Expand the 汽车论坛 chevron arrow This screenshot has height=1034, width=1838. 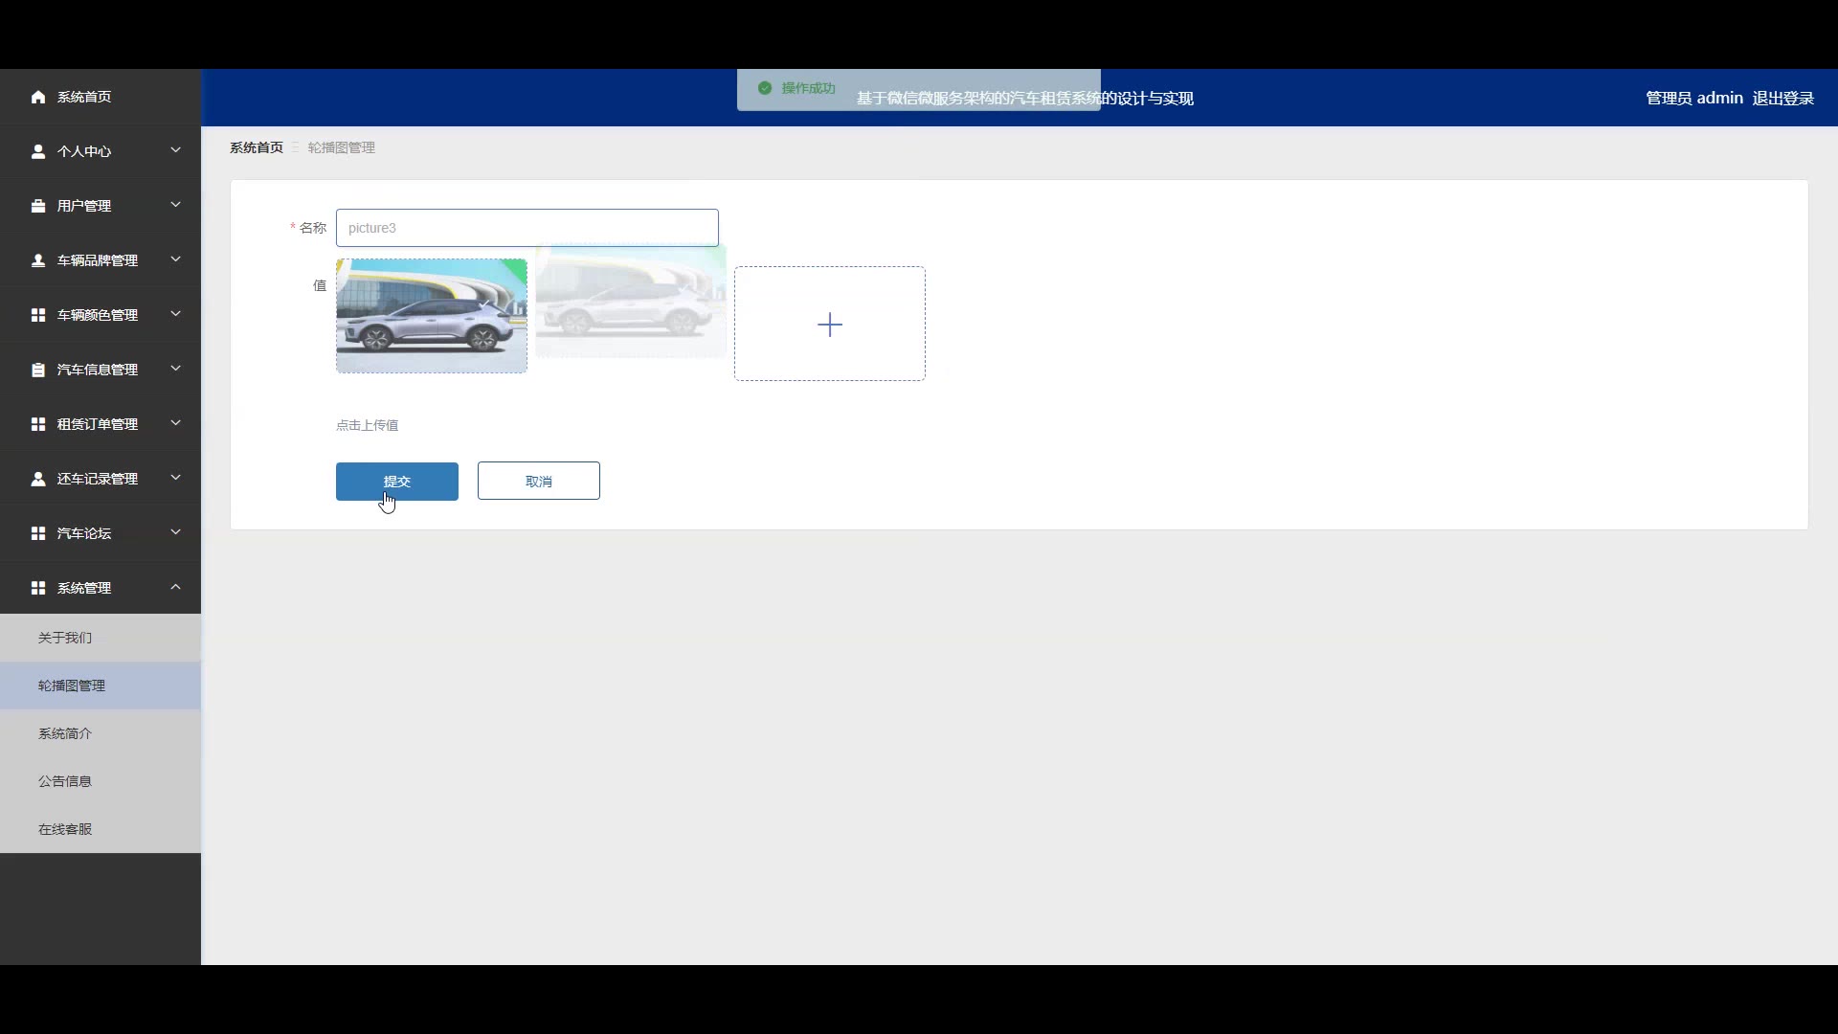coord(175,532)
